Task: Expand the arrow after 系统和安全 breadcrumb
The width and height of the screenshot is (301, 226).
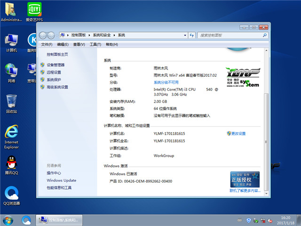Action: click(114, 35)
